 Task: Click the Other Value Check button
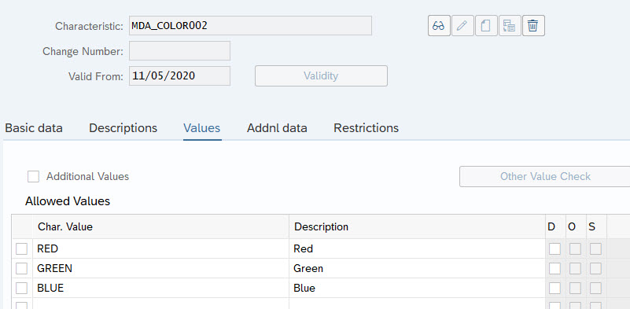coord(545,176)
